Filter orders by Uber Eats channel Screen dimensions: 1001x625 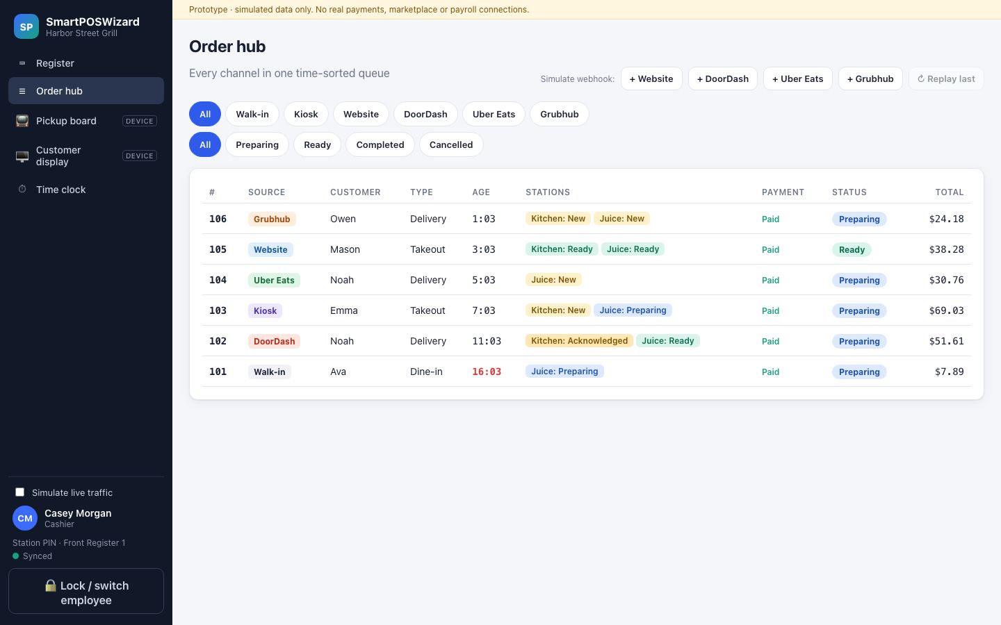[494, 114]
